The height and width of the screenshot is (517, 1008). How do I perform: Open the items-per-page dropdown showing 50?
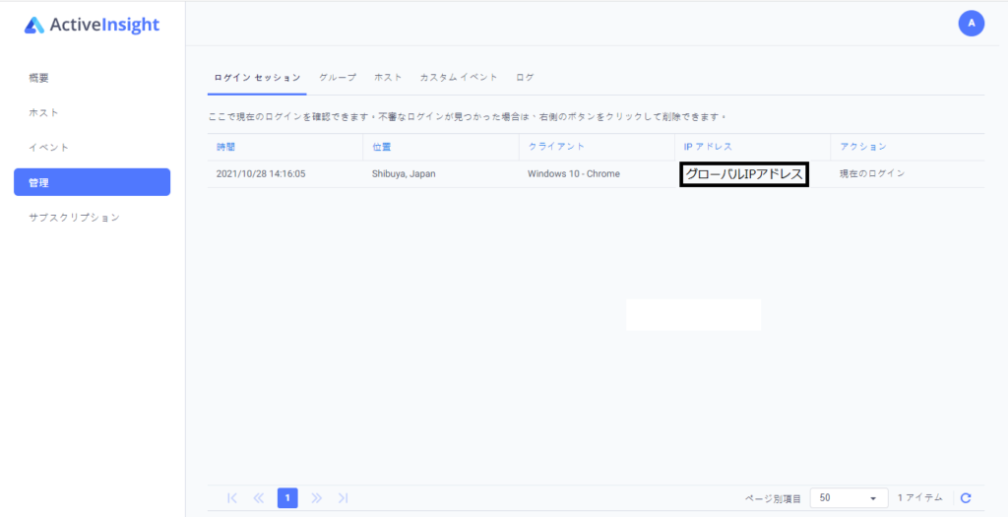coord(849,497)
